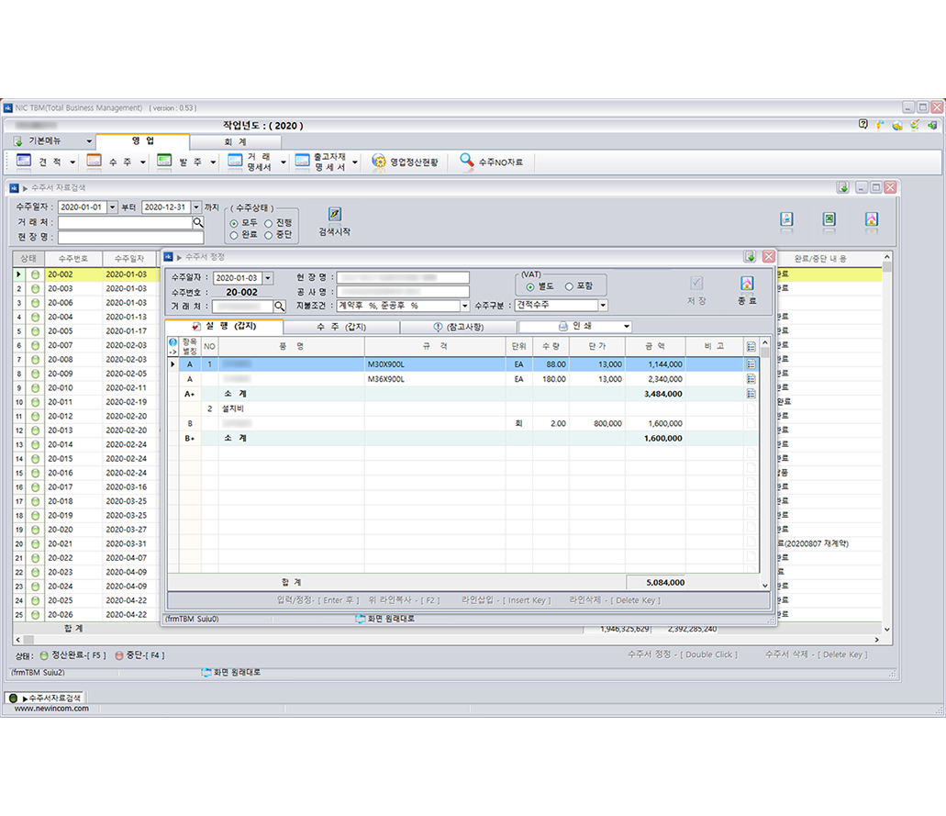Switch to the 수주 (갑지) tab

coord(341,327)
